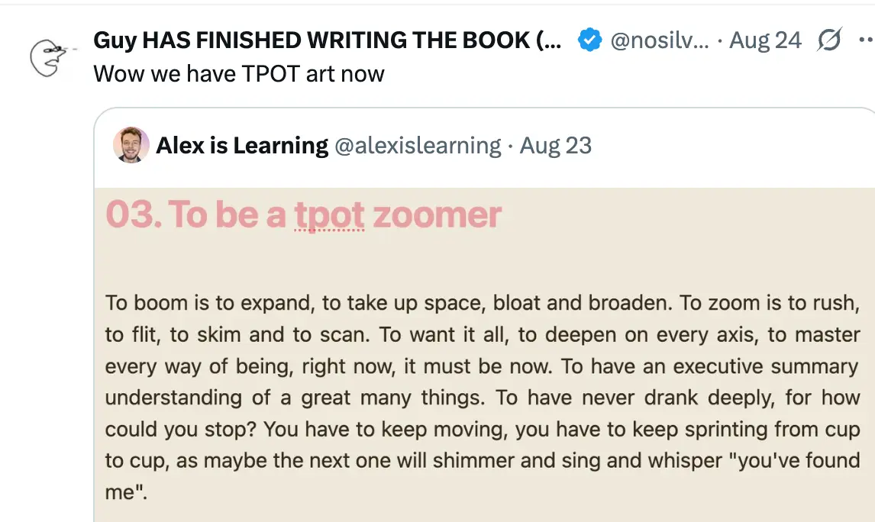This screenshot has width=875, height=522.
Task: Click the Aug 23 date on quoted tweet
Action: [x=556, y=145]
